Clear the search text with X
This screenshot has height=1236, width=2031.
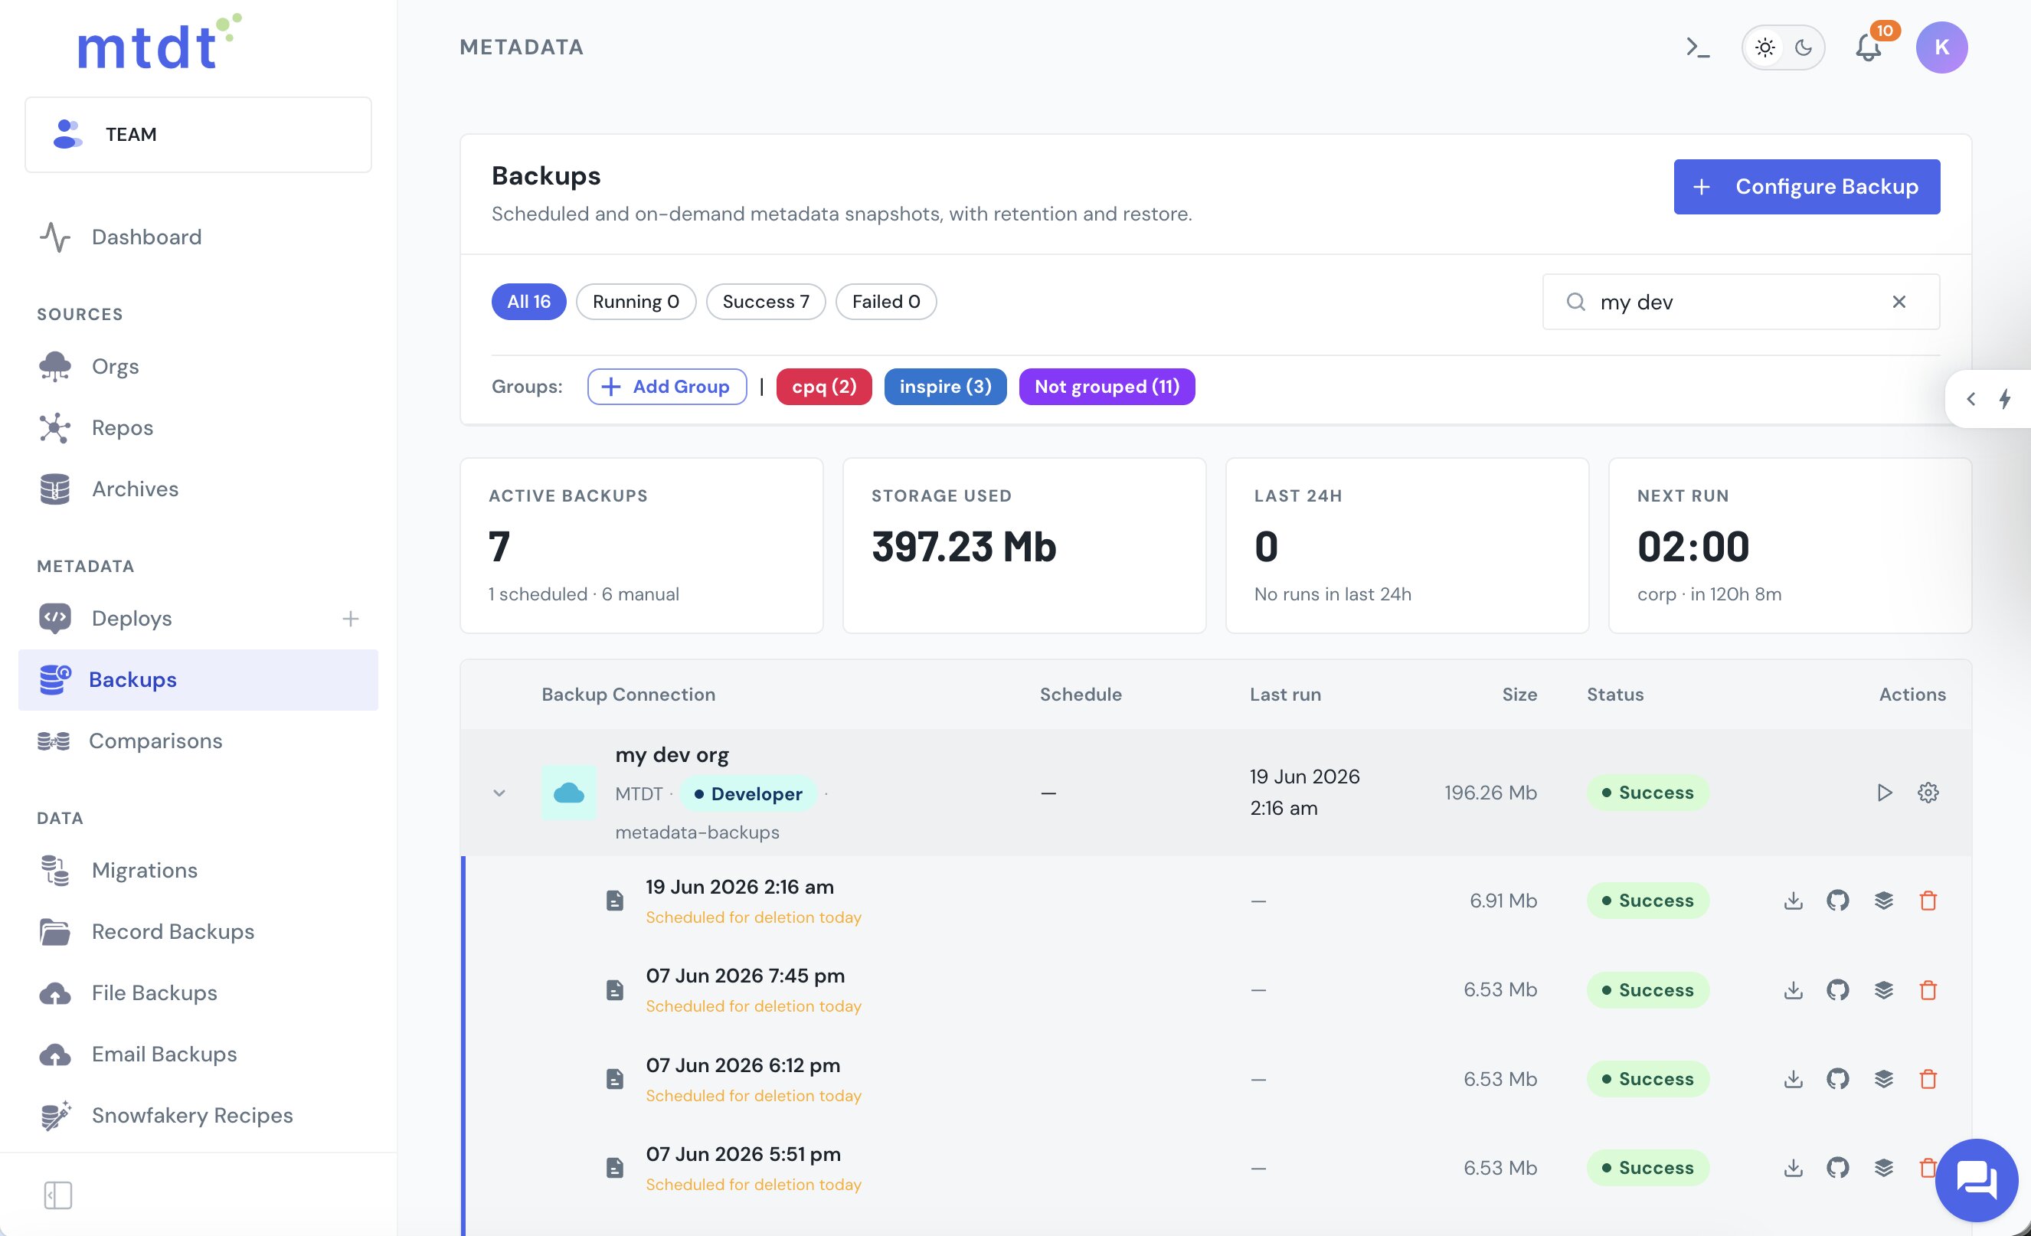pos(1899,302)
